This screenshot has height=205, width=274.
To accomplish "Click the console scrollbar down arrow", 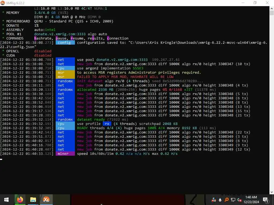I will pos(272,192).
